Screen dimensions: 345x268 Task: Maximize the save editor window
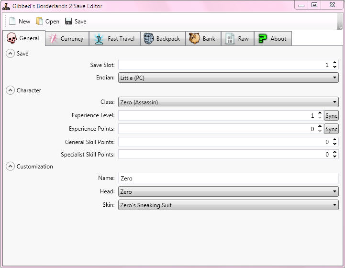[314, 5]
